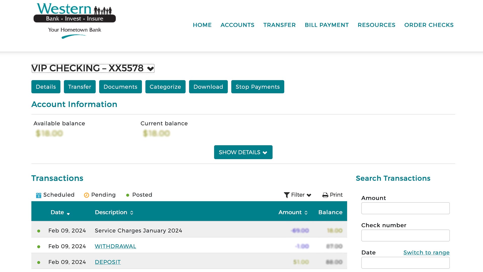
Task: Open the Bill Payment menu
Action: coord(327,25)
